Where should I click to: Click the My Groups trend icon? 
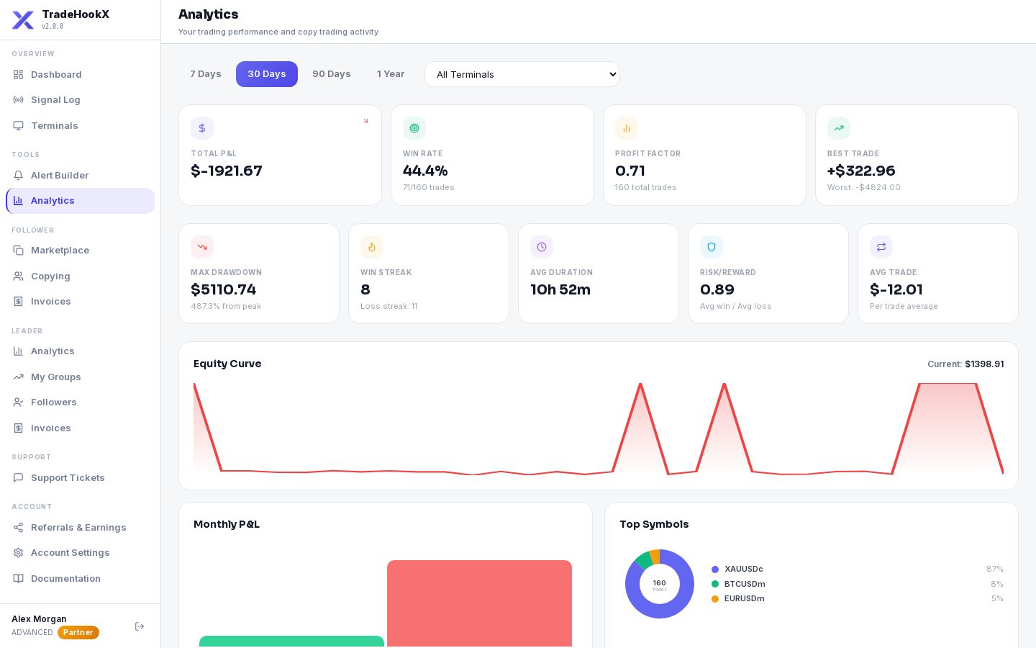19,377
